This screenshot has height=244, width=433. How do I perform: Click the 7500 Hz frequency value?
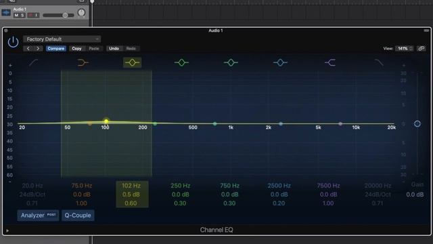point(328,186)
